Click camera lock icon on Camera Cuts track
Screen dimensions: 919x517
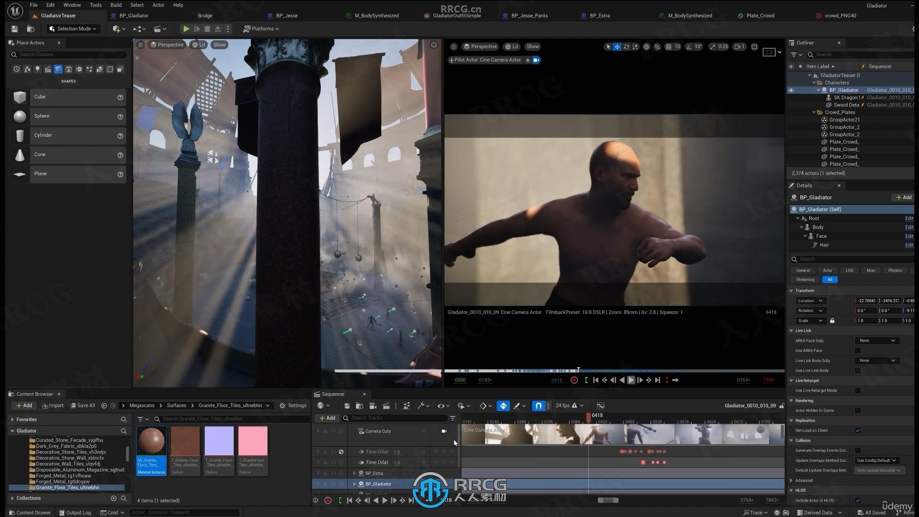(444, 431)
